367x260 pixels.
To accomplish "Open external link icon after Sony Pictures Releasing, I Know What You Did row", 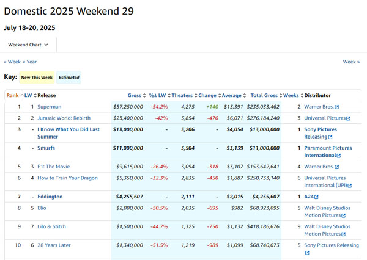I will 330,137.
